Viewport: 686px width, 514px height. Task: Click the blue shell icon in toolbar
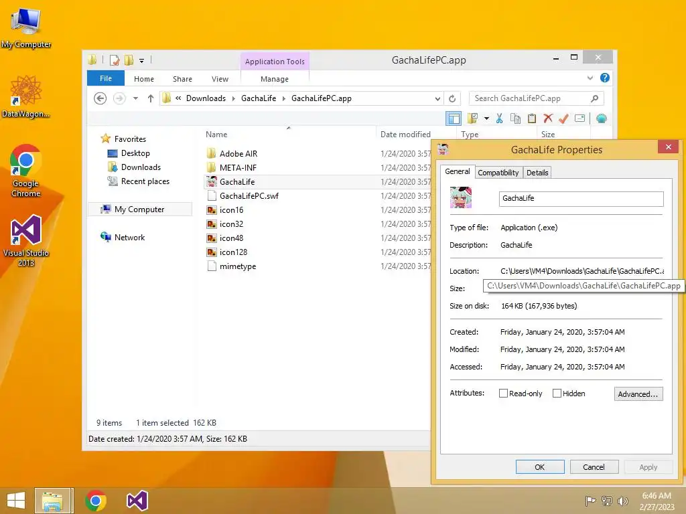(601, 118)
